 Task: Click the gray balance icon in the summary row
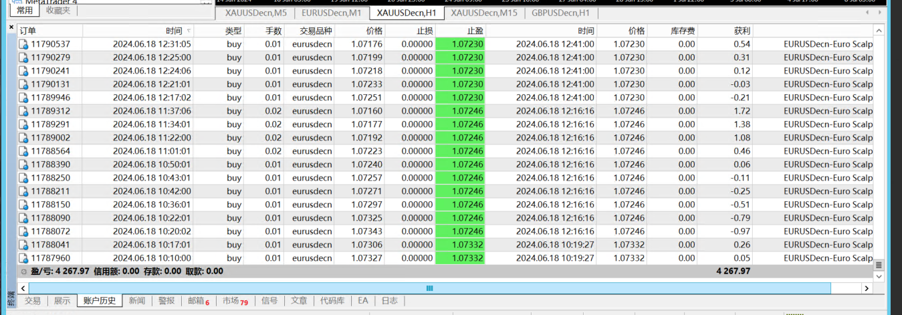24,272
